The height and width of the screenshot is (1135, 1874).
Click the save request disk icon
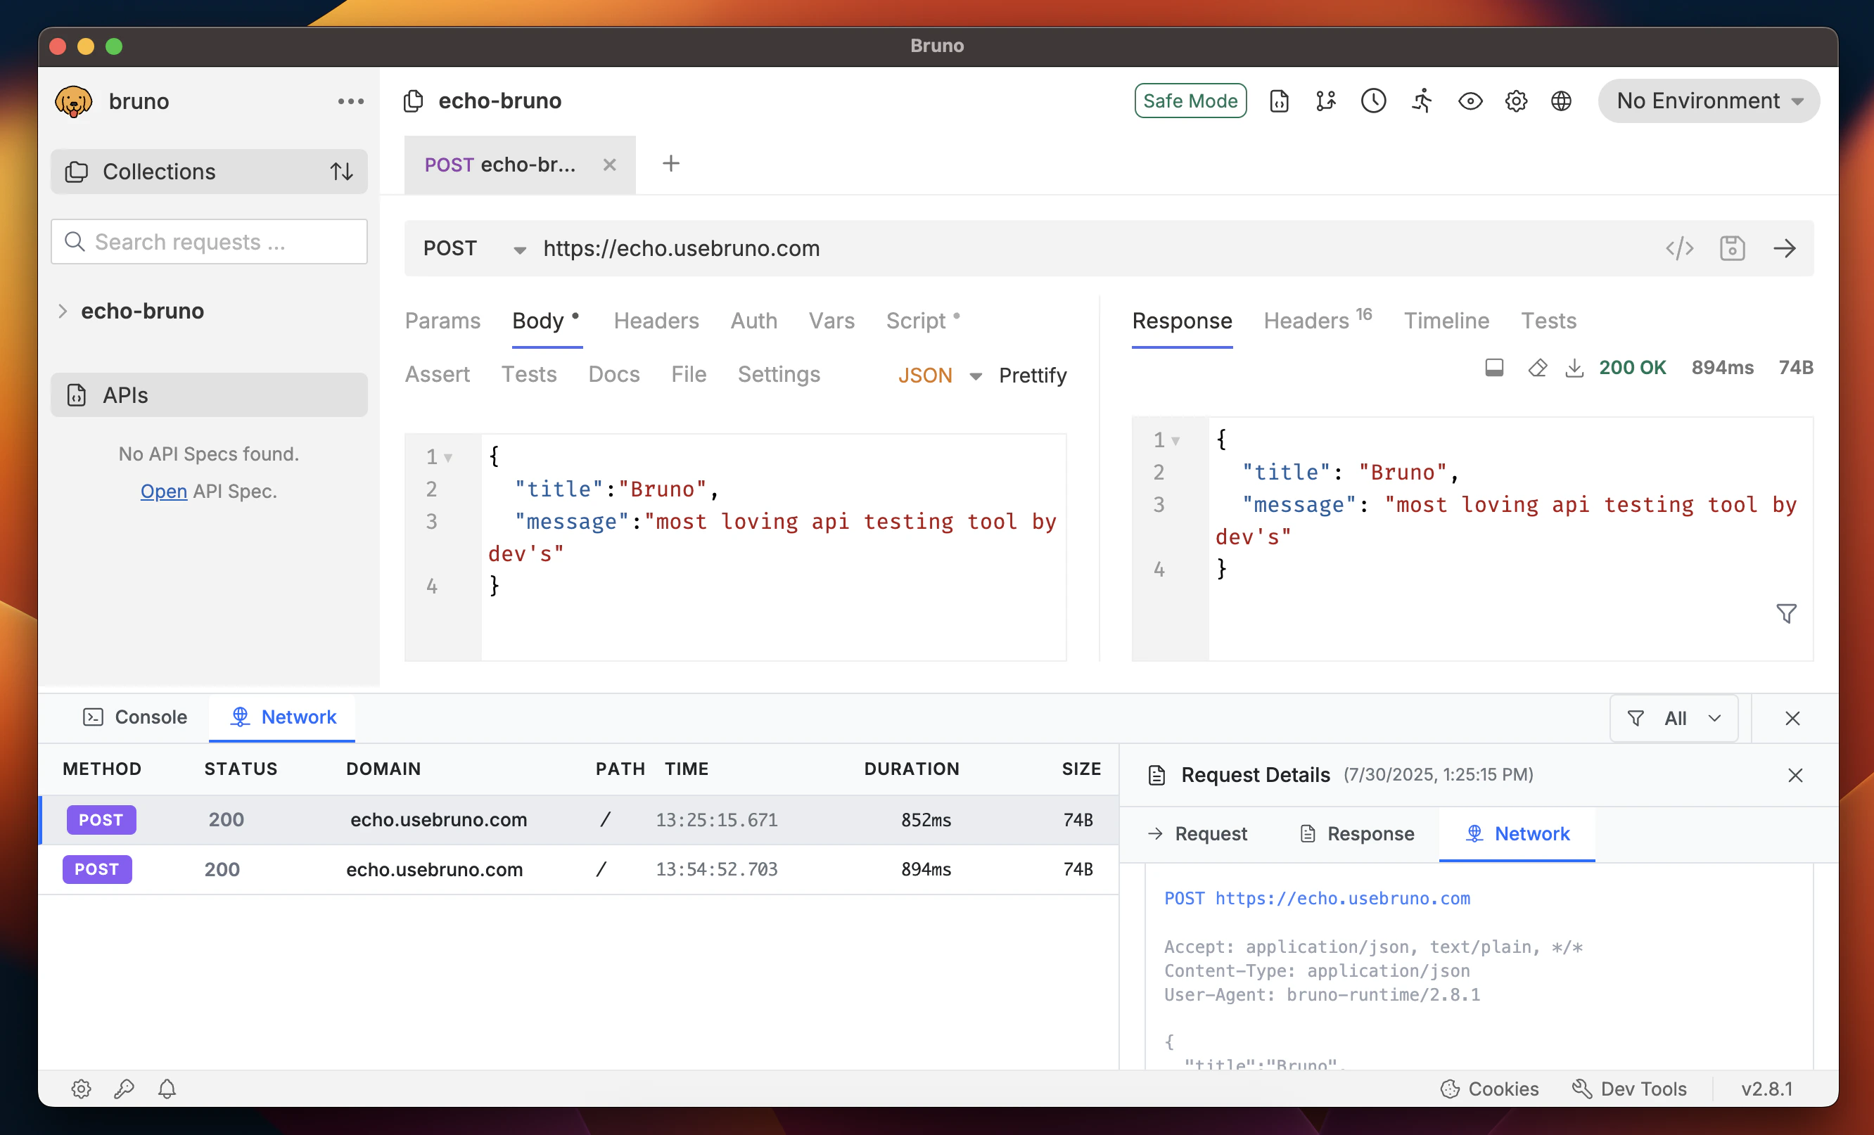(x=1732, y=249)
